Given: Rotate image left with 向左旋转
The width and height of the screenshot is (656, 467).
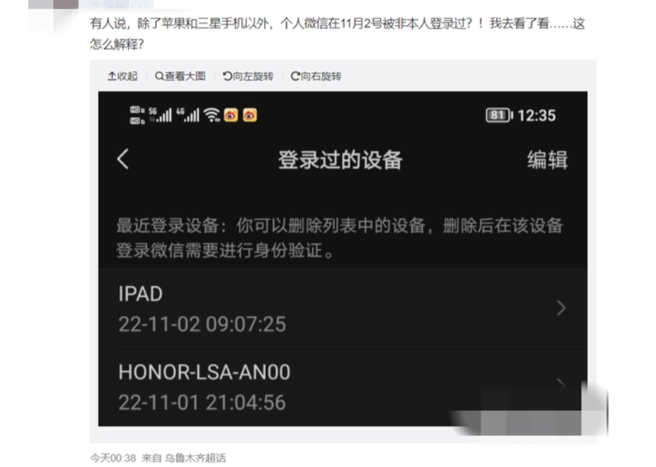Looking at the screenshot, I should tap(248, 76).
